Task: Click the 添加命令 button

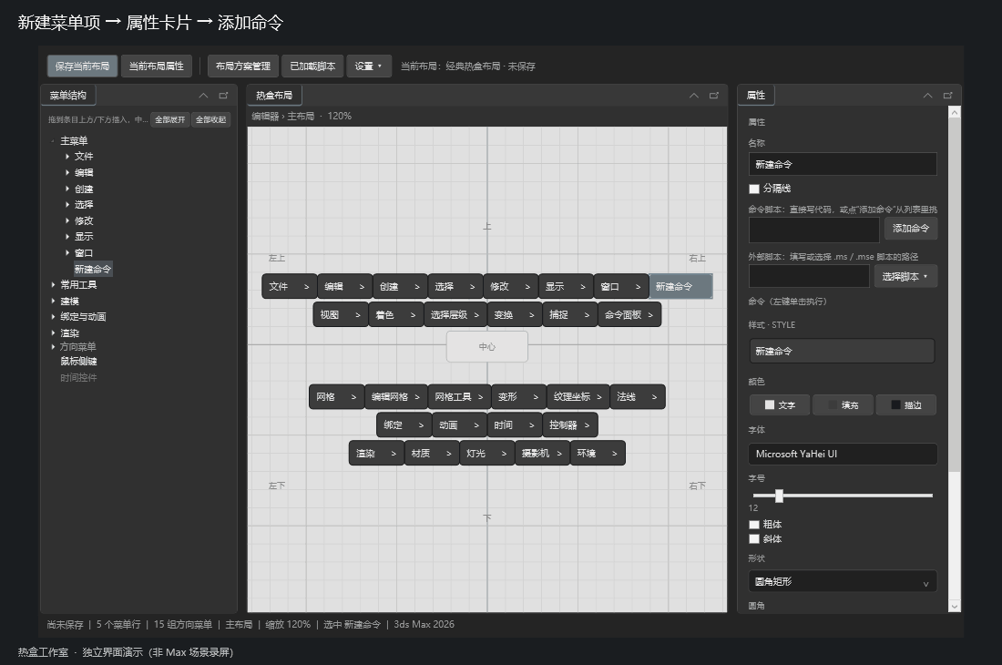Action: pyautogui.click(x=911, y=228)
